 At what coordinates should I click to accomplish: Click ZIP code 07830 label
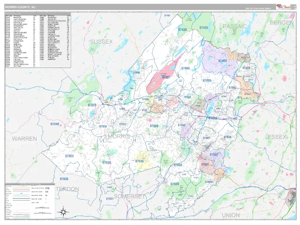tap(64, 179)
